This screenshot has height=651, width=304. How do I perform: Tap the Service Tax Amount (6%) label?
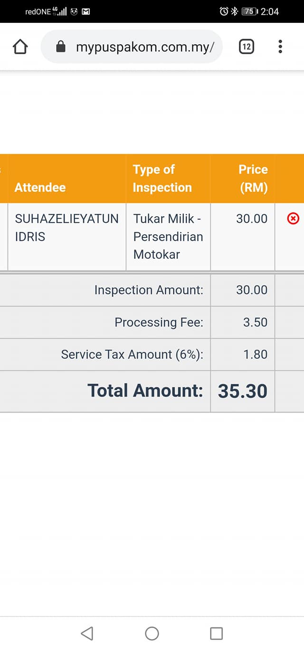click(132, 354)
